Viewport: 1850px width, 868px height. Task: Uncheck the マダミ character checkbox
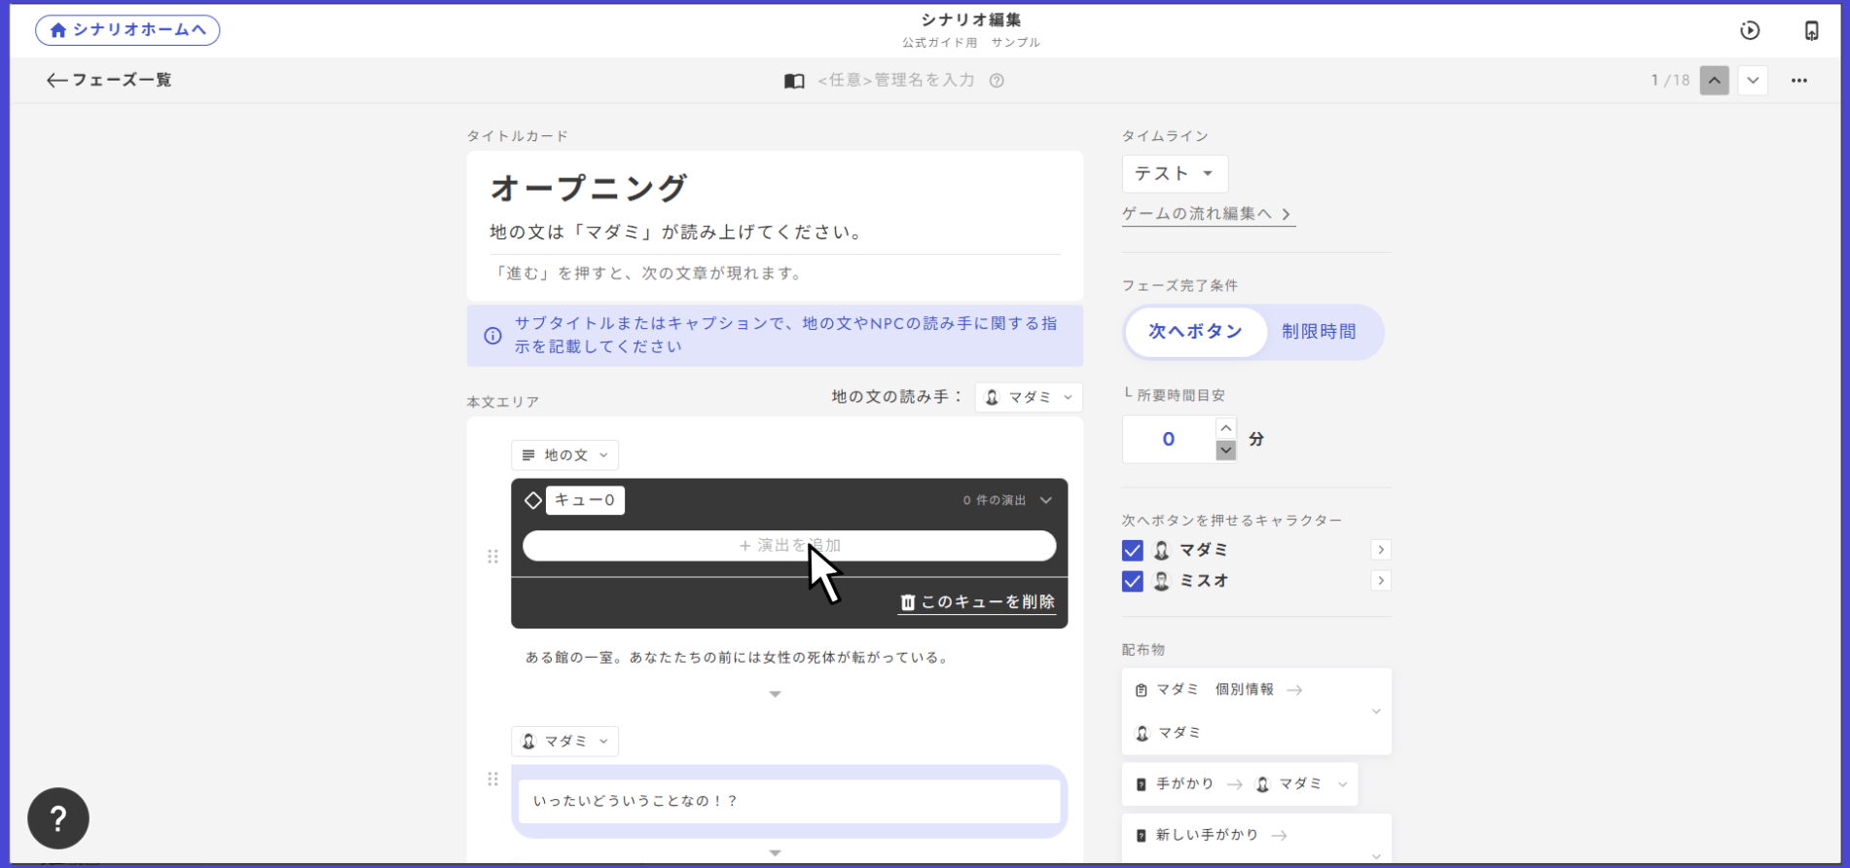point(1132,551)
